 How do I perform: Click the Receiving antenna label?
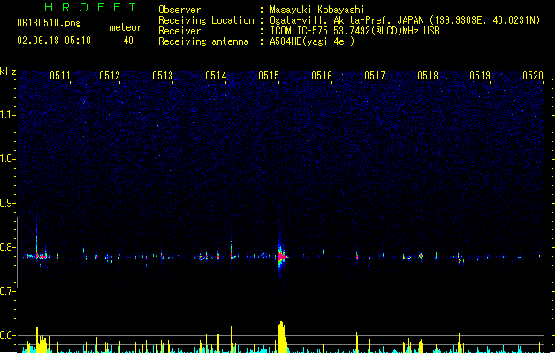point(203,41)
